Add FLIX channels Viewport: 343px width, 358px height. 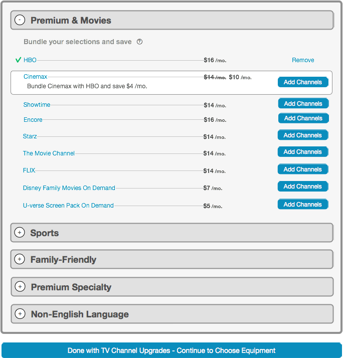click(x=302, y=169)
